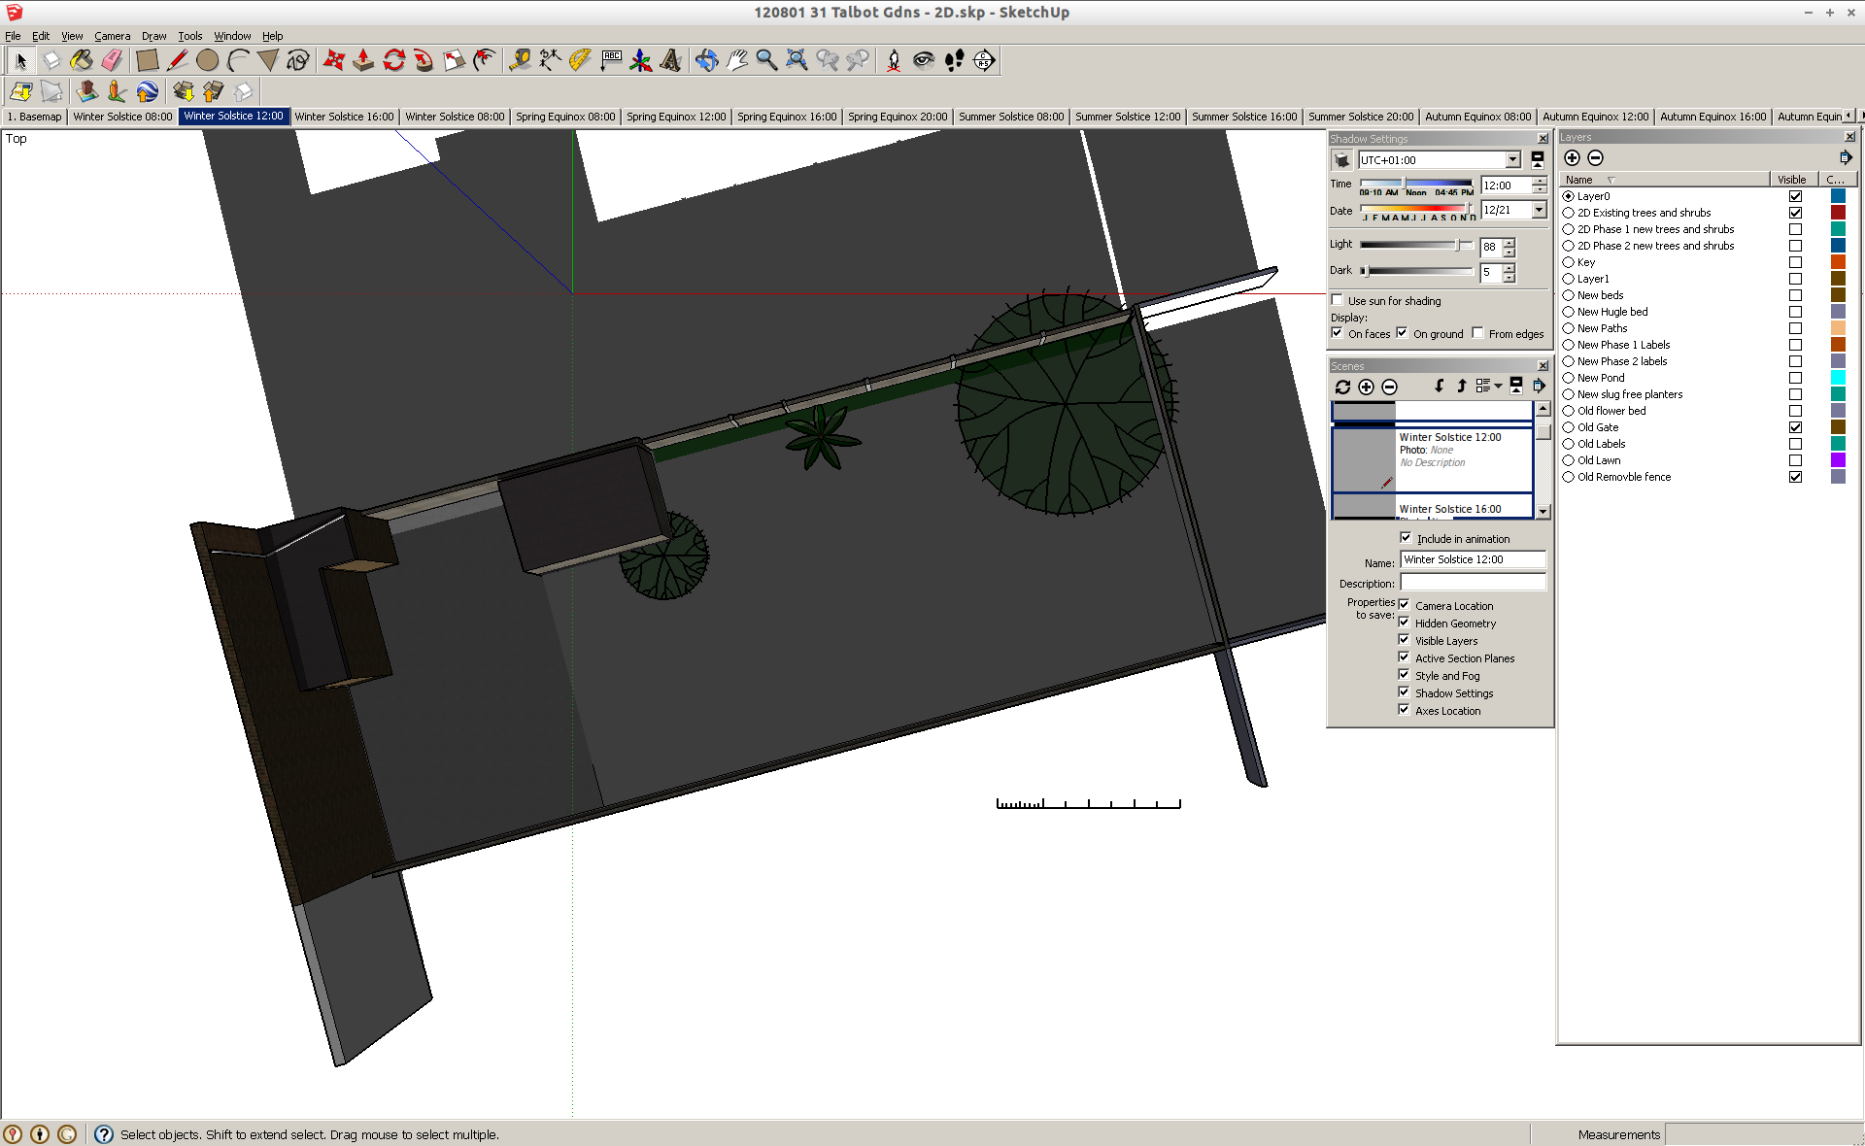Uncheck Include in animation
This screenshot has width=1865, height=1146.
[x=1406, y=538]
